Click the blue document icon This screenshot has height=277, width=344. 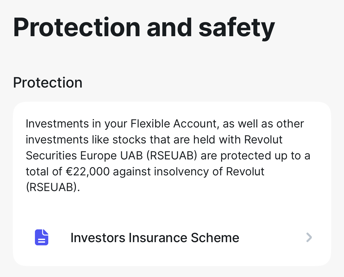42,237
